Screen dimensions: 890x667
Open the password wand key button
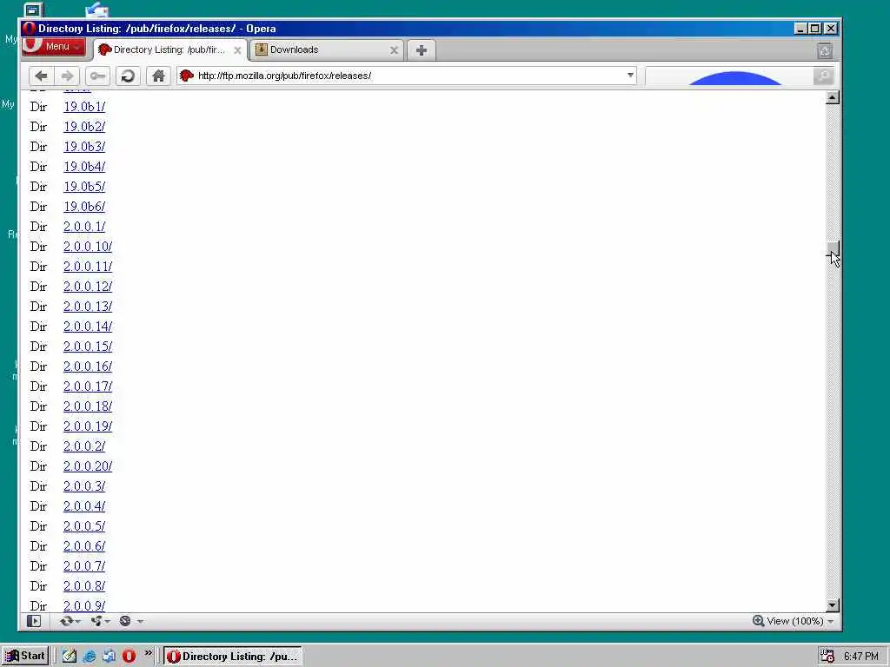tap(97, 76)
